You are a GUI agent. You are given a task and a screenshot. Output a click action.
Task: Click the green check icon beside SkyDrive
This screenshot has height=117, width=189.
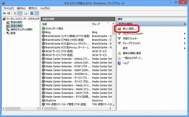click(43, 100)
